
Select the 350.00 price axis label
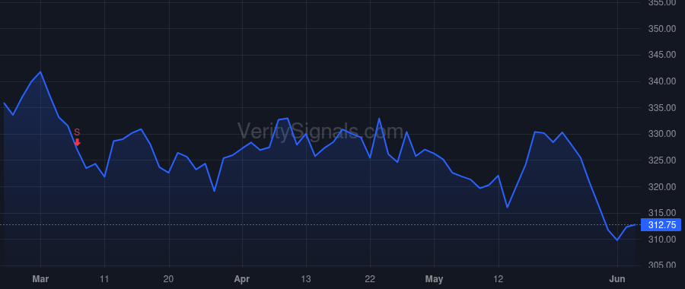pos(662,29)
